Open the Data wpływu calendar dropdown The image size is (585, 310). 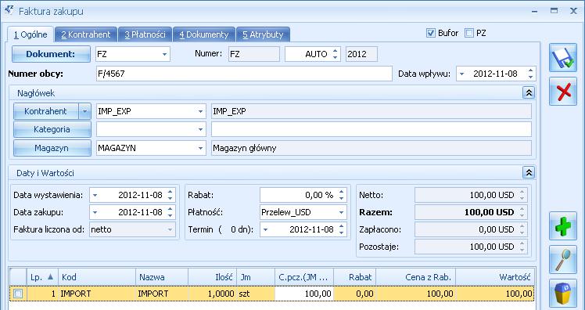[462, 74]
